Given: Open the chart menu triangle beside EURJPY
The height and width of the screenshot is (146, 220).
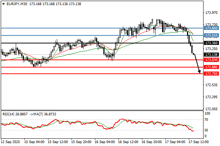Looking at the screenshot, I should tap(4, 4).
